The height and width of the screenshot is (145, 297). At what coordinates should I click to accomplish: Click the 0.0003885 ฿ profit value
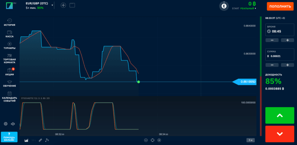click(x=275, y=89)
